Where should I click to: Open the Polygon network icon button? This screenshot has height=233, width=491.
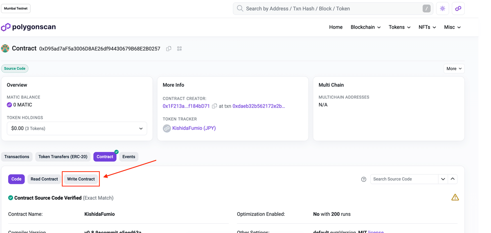click(458, 9)
